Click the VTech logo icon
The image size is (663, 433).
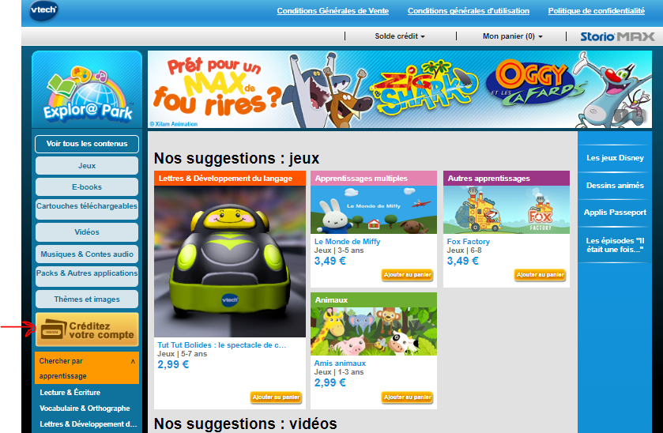43,9
